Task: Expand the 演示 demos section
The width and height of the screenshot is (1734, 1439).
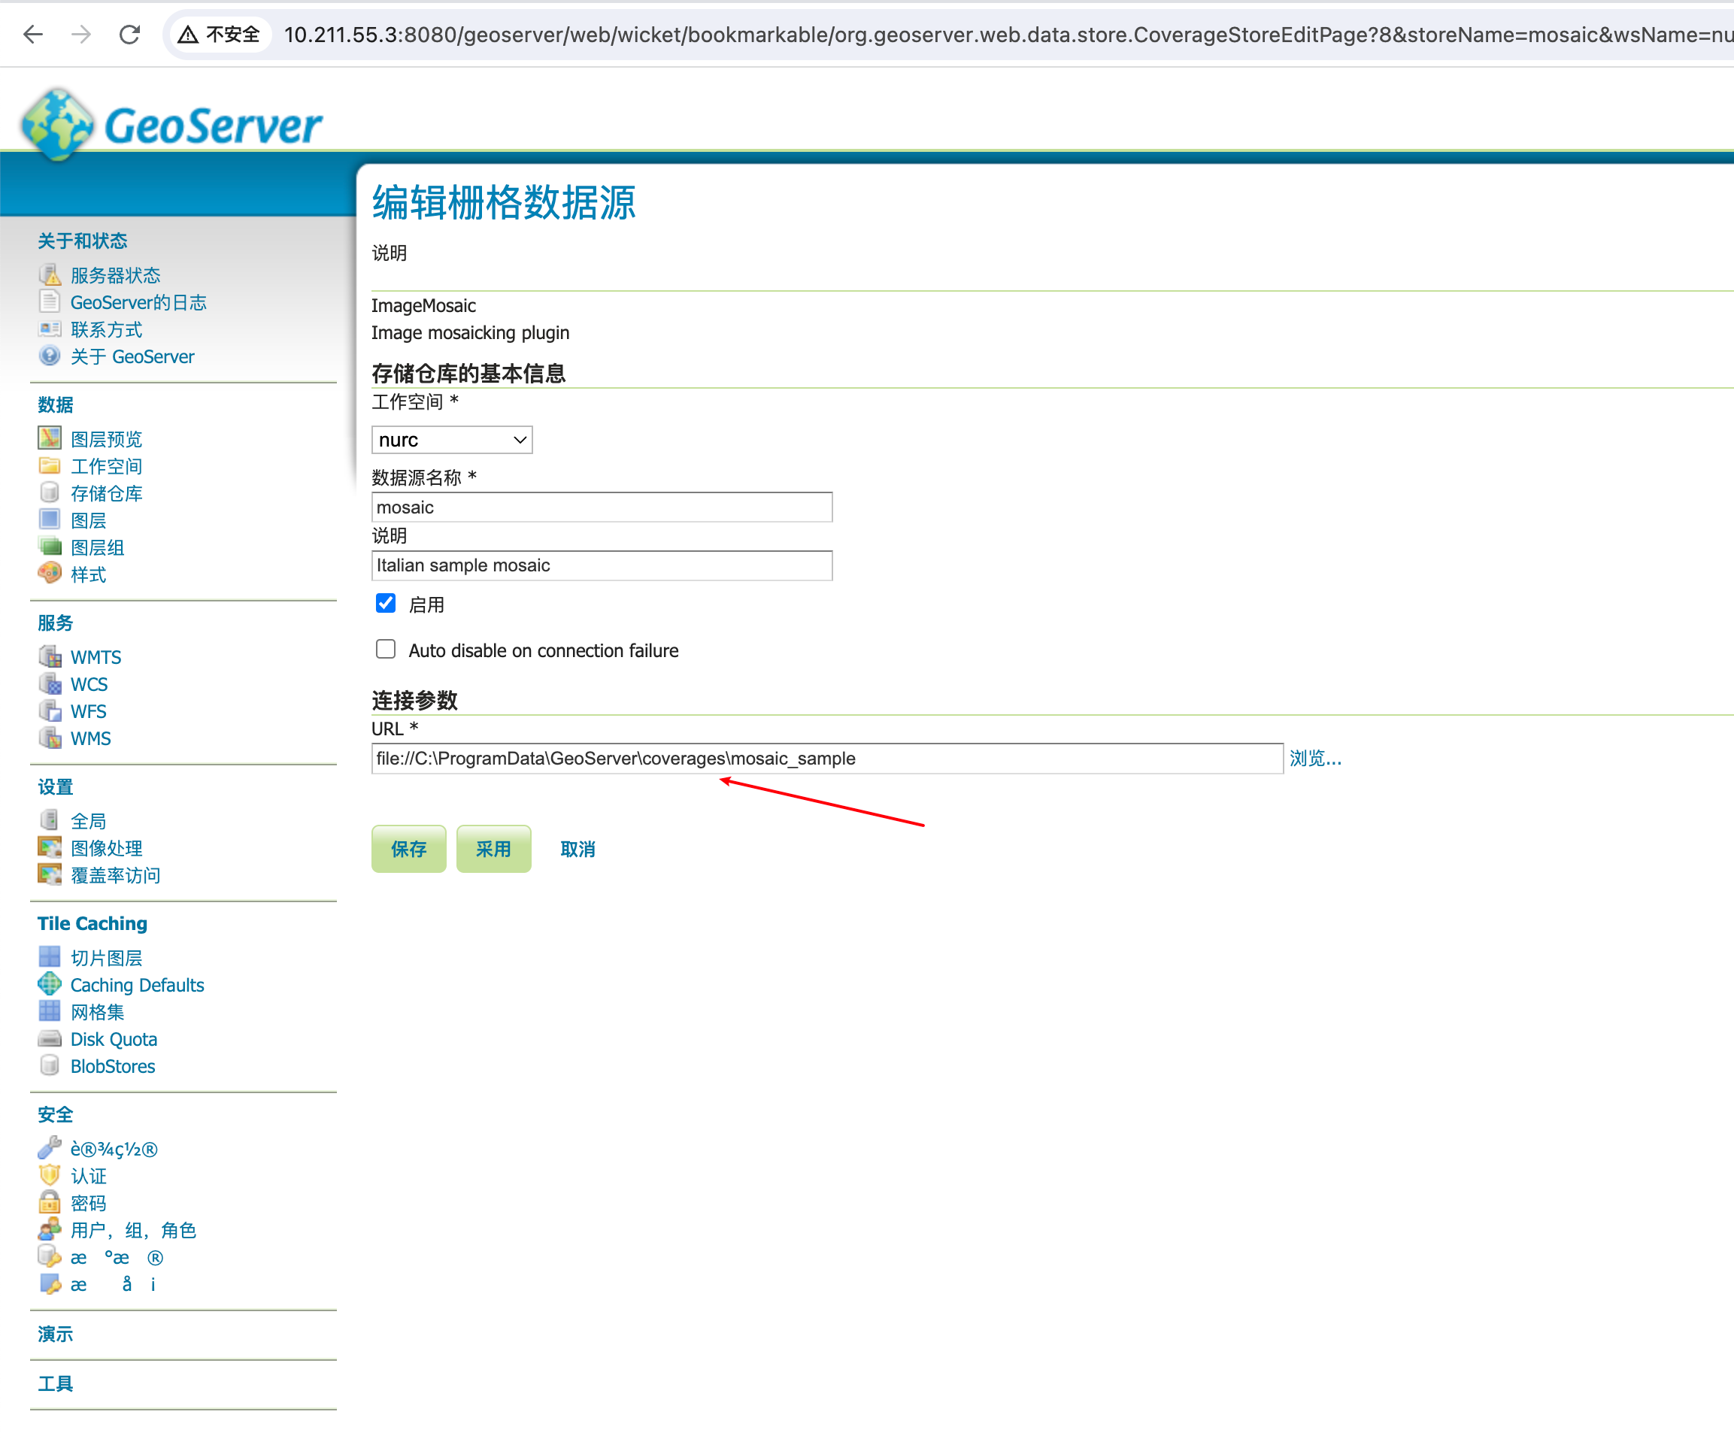Action: tap(56, 1334)
